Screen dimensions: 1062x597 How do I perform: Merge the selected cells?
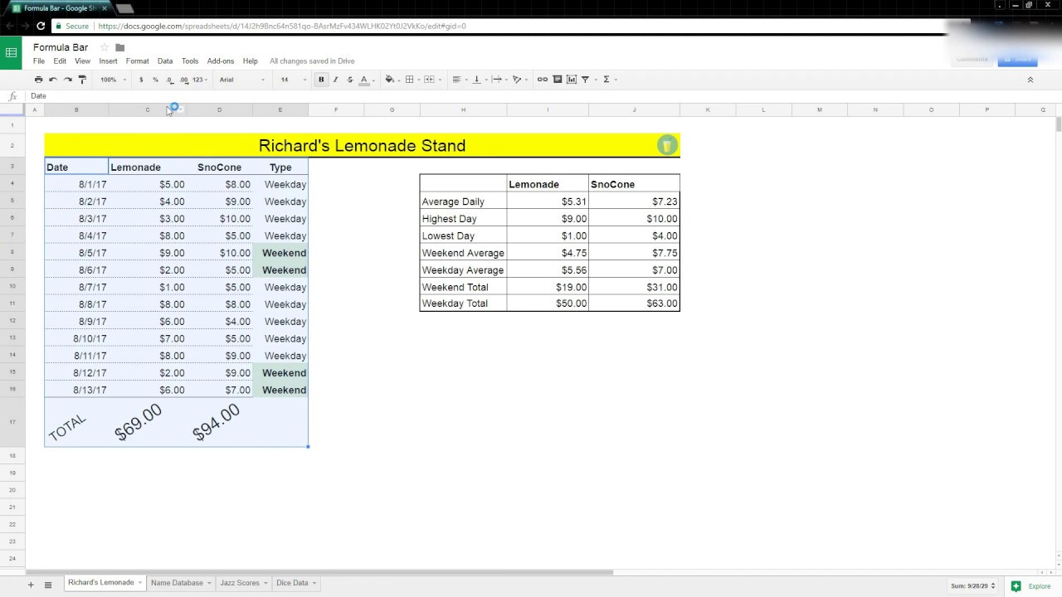[x=429, y=80]
